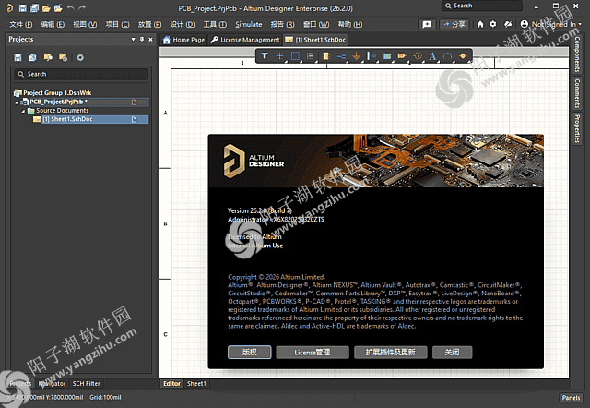The width and height of the screenshot is (590, 408).
Task: Click the last yellow active bar icon
Action: pos(463,56)
